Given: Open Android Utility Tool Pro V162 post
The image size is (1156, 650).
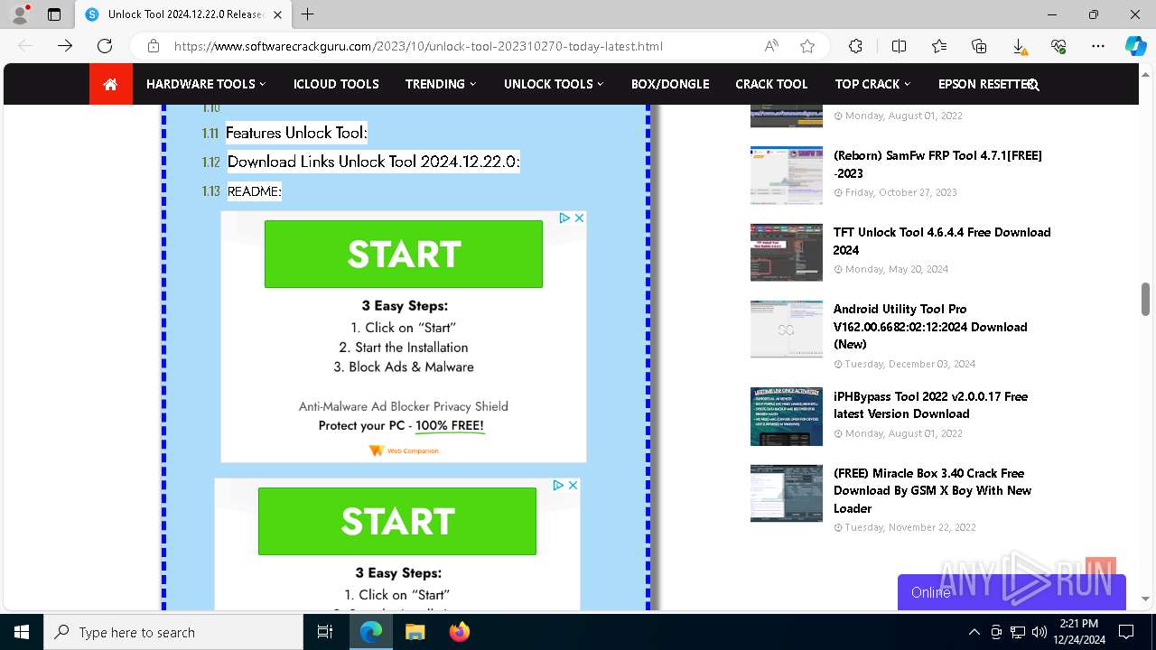Looking at the screenshot, I should point(930,327).
